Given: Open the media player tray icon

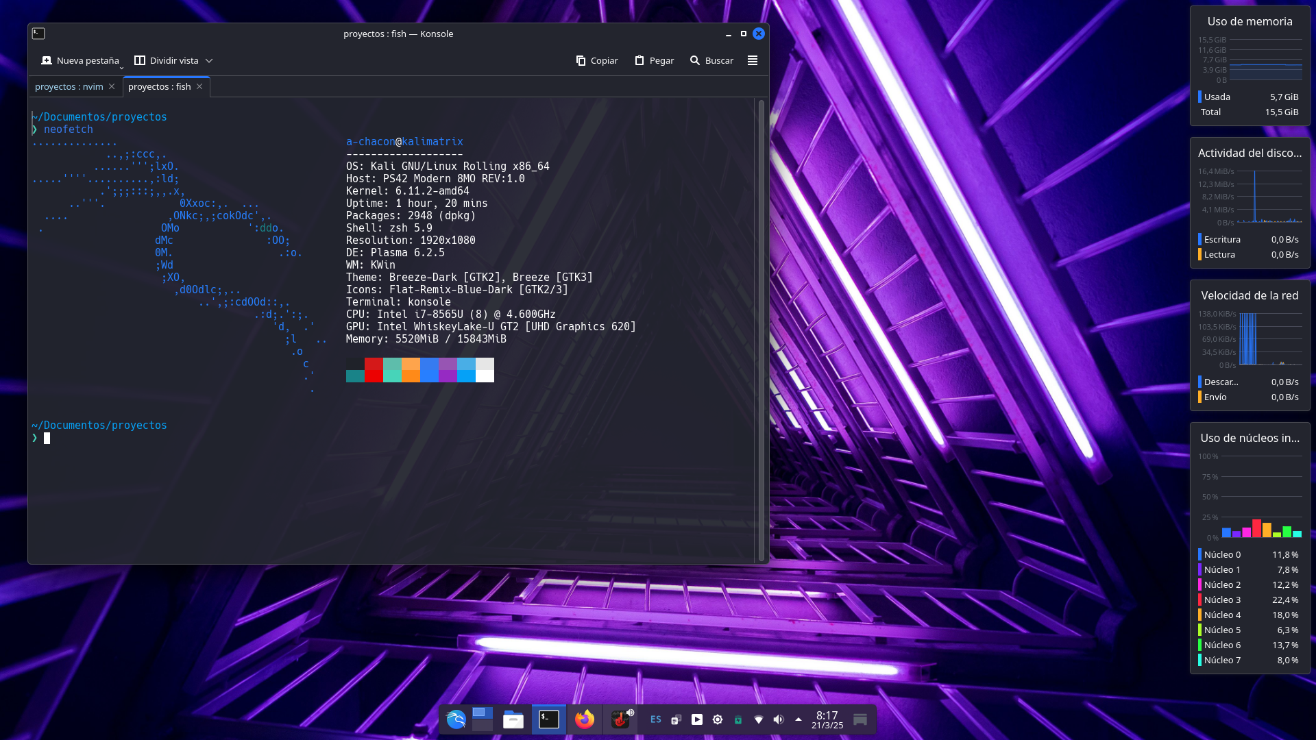Looking at the screenshot, I should pyautogui.click(x=697, y=719).
